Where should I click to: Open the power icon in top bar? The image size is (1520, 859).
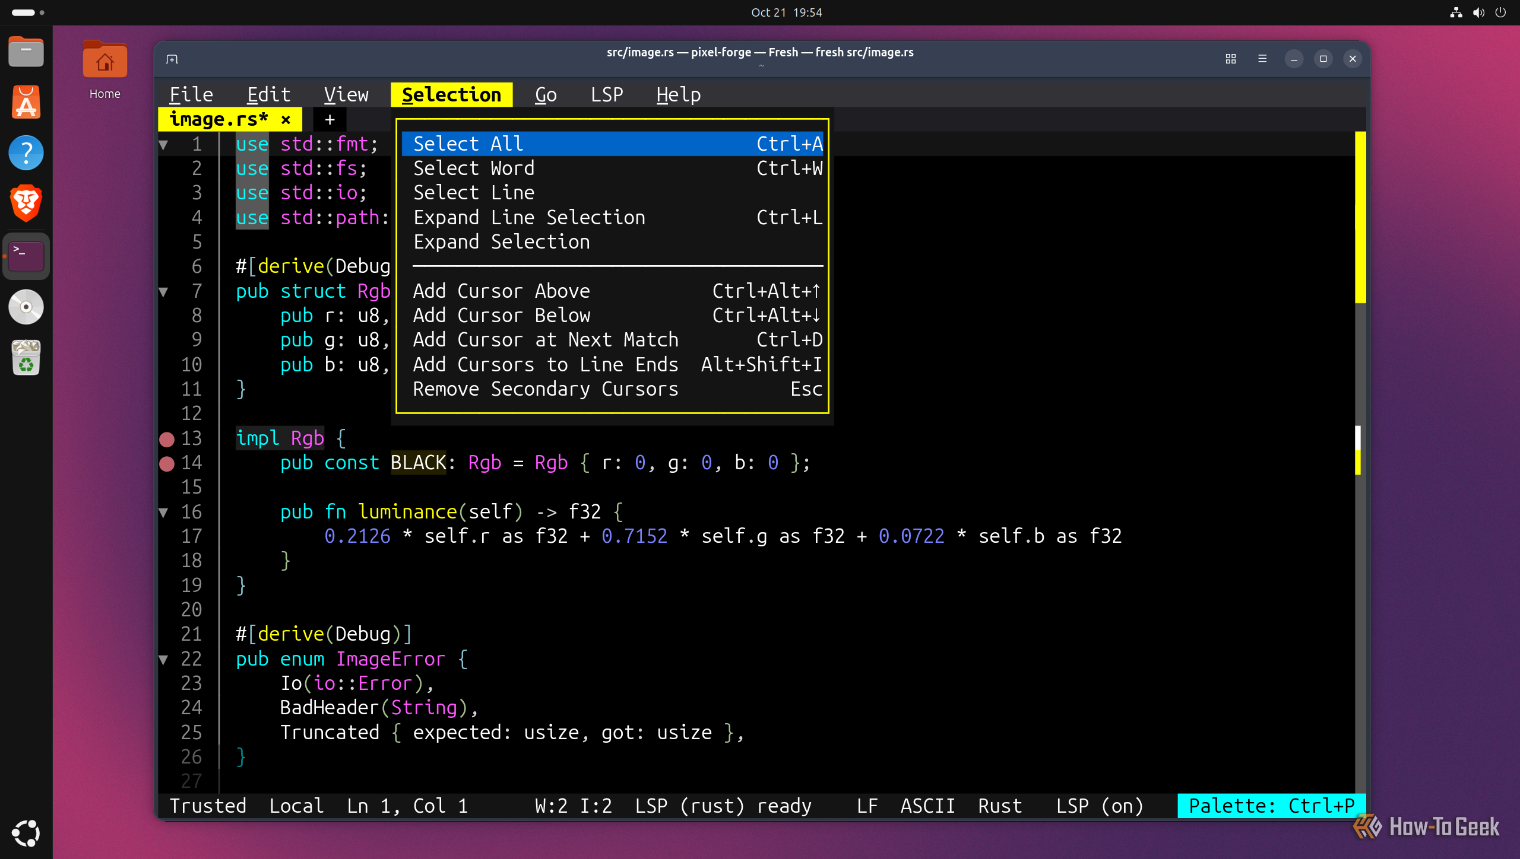pyautogui.click(x=1500, y=12)
